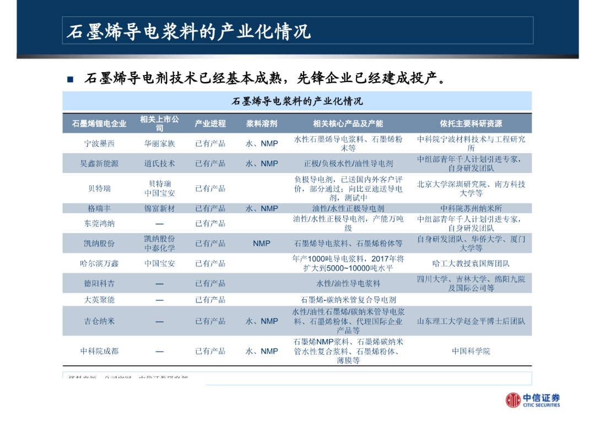Select the company cell 吉仓纳米

pyautogui.click(x=99, y=321)
